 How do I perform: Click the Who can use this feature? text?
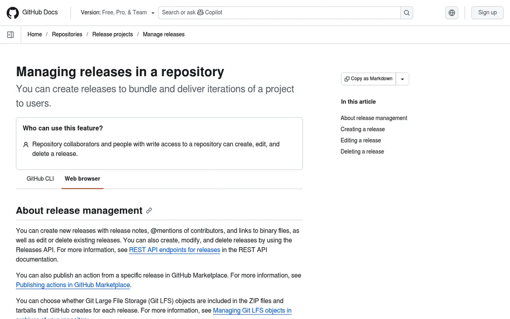[63, 128]
